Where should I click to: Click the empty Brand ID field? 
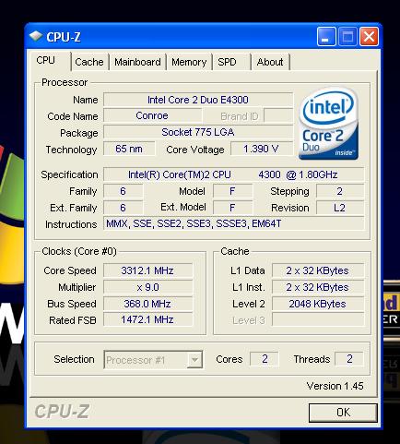[278, 115]
